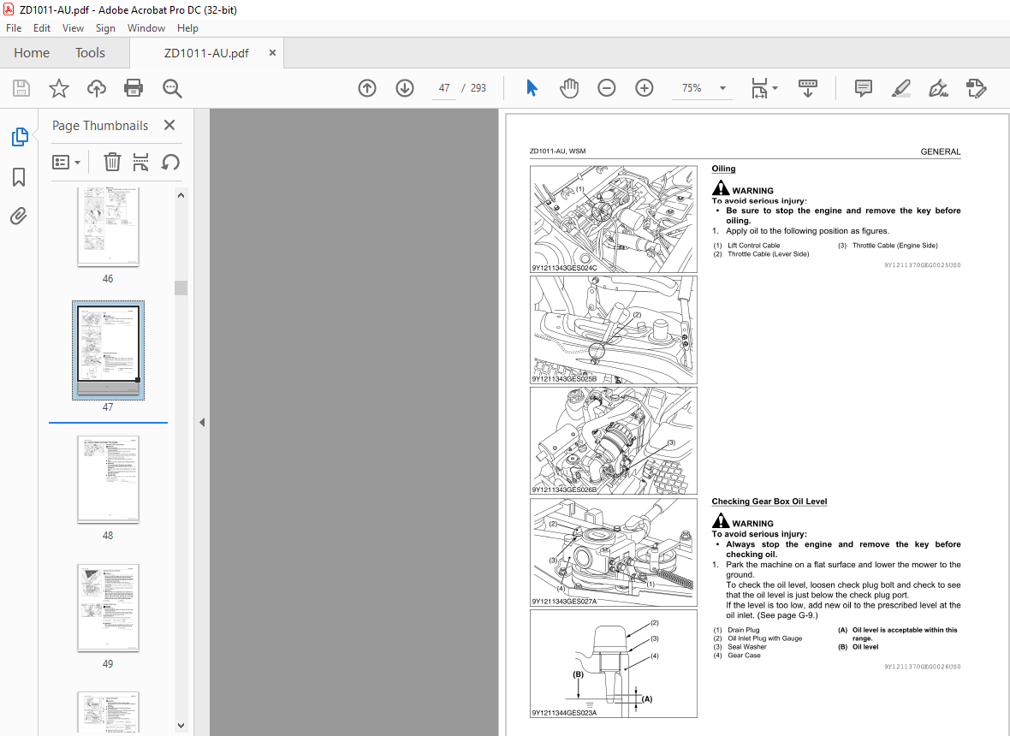Open Page Thumbnails sidebar icon
Image resolution: width=1010 pixels, height=736 pixels.
pyautogui.click(x=20, y=137)
